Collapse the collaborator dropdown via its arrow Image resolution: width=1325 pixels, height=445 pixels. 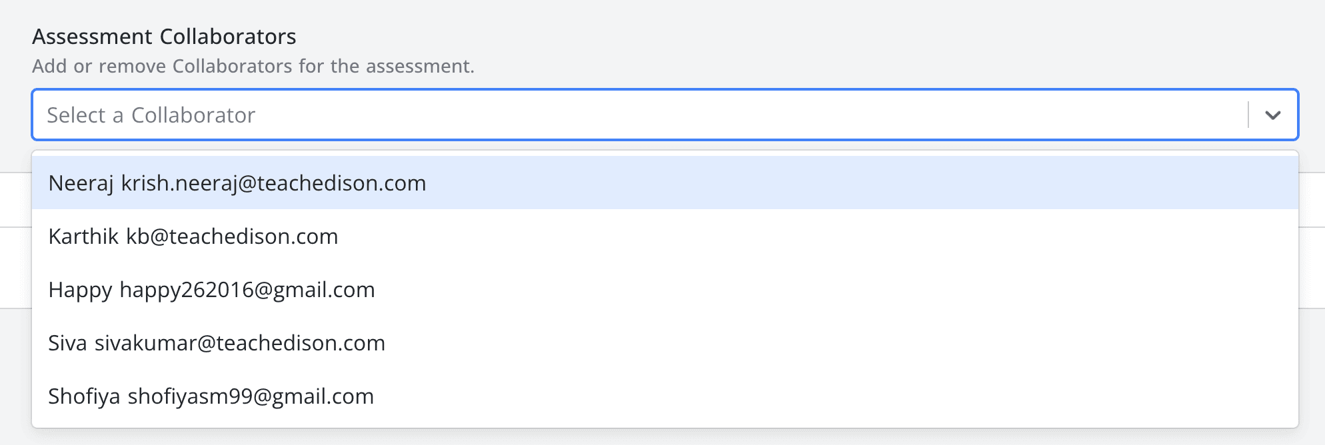pos(1272,115)
